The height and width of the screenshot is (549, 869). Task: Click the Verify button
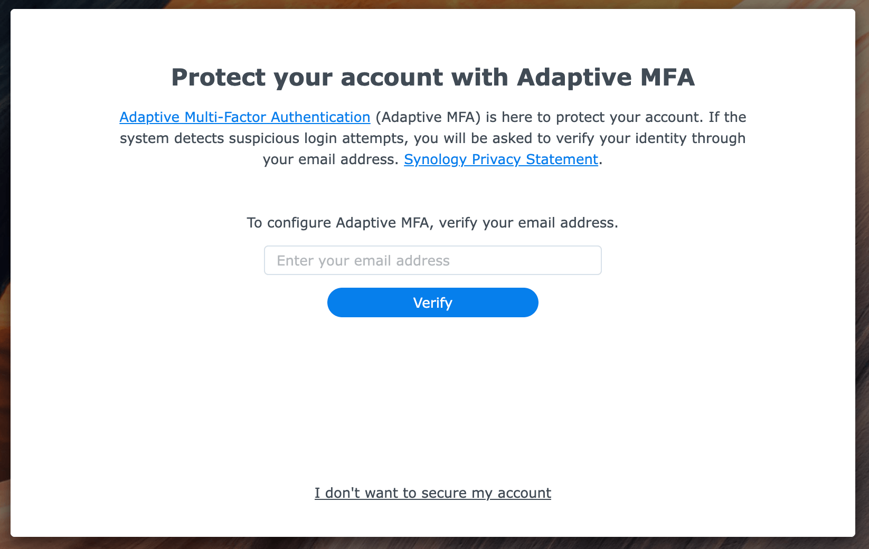(432, 302)
